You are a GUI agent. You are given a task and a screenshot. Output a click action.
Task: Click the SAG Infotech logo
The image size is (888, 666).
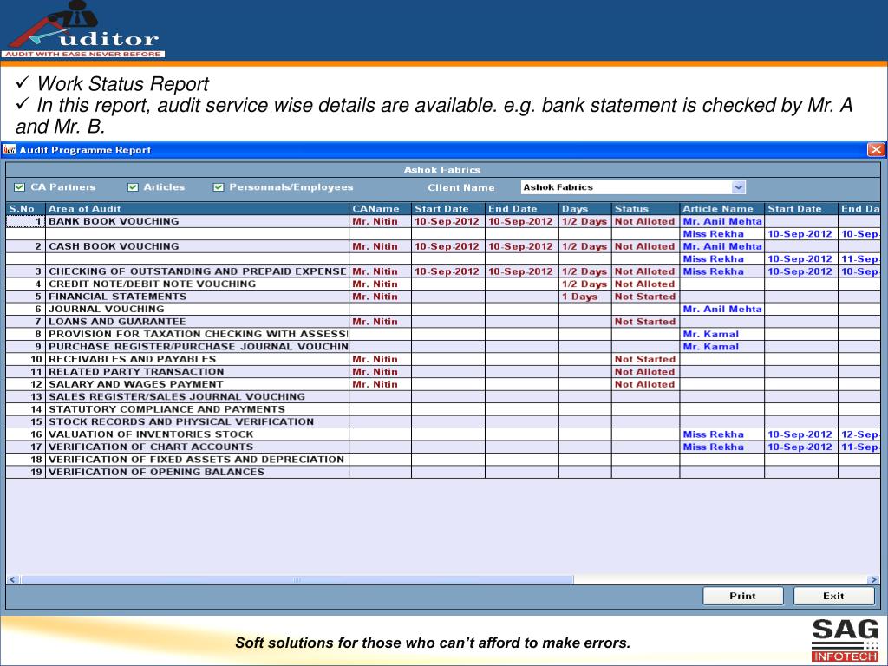coord(845,640)
